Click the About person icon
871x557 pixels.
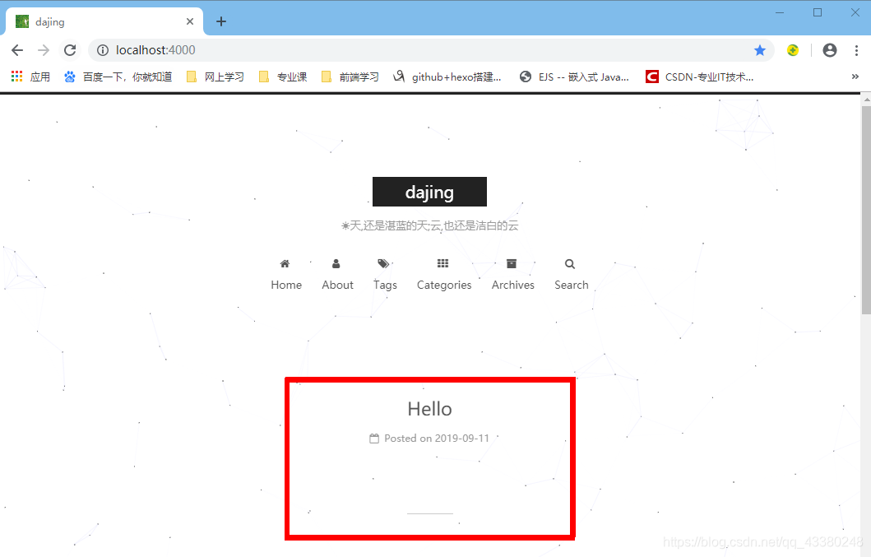(336, 263)
